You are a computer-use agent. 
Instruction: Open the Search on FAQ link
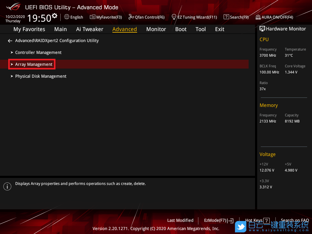(x=294, y=220)
